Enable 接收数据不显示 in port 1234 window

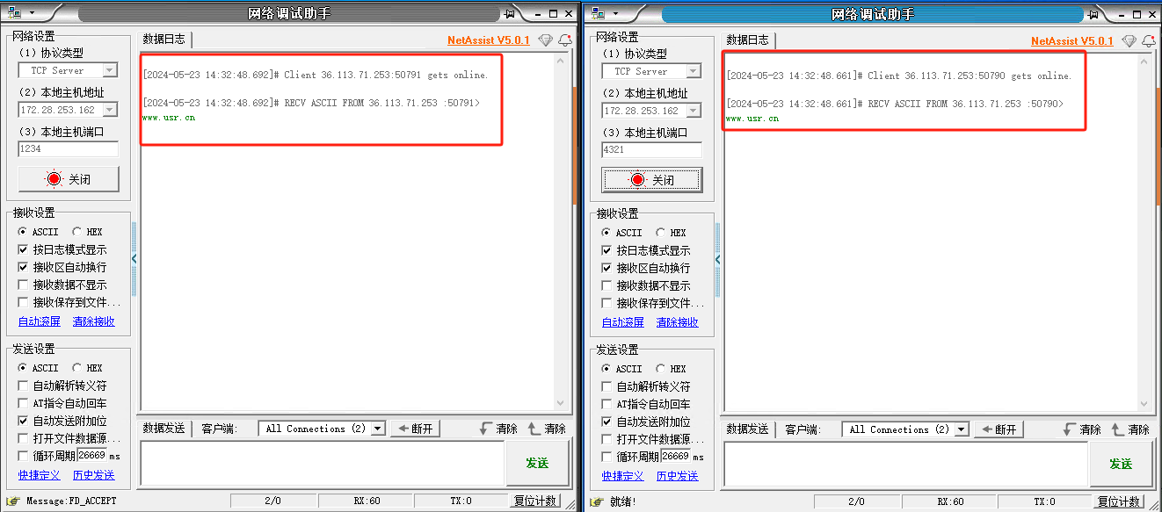click(x=24, y=285)
